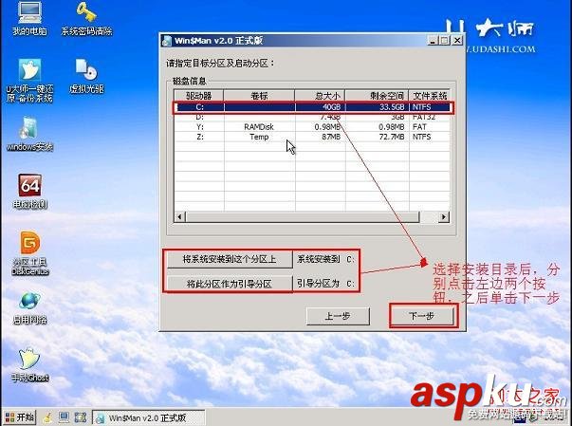The height and width of the screenshot is (426, 572).
Task: Click the Temp volume label cell
Action: click(x=259, y=137)
